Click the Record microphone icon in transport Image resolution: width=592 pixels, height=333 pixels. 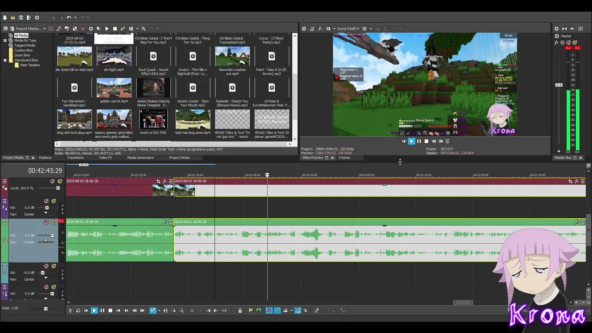coord(70,311)
